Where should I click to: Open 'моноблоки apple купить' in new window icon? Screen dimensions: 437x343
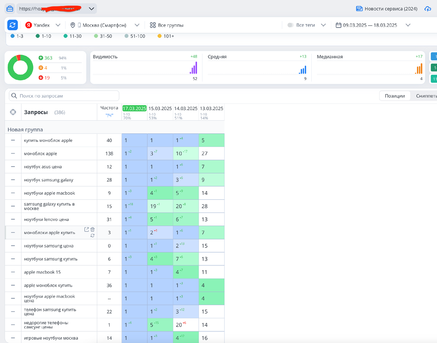tap(86, 229)
